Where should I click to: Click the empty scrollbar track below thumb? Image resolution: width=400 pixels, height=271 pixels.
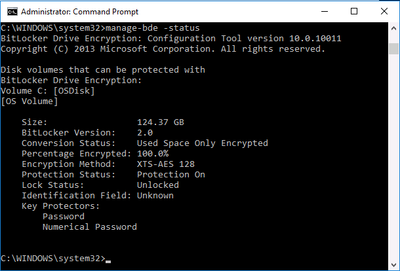[x=393, y=156]
